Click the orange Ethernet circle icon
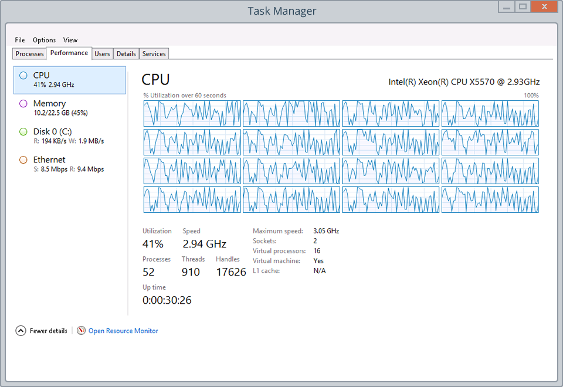The height and width of the screenshot is (387, 563). (x=23, y=159)
